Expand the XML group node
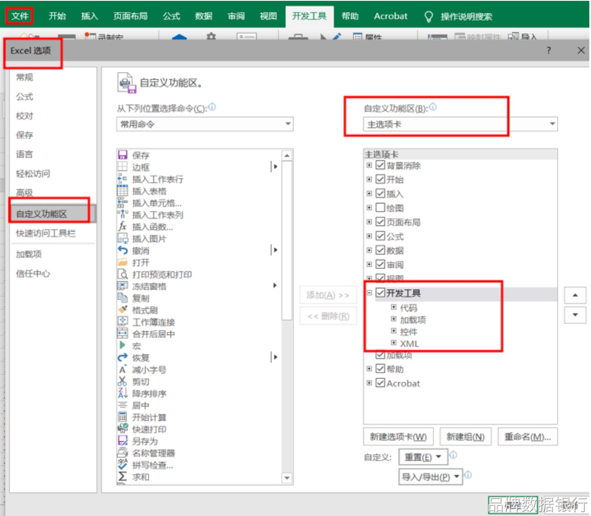The height and width of the screenshot is (516, 591). coord(394,343)
